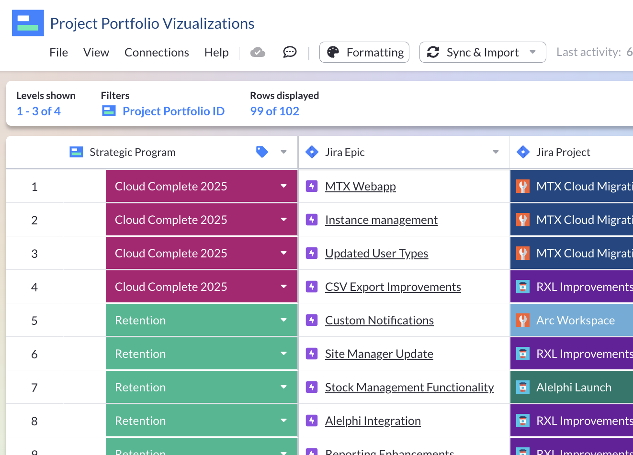Viewport: 633px width, 455px height.
Task: Click the epic icon beside Instance management
Action: [x=312, y=220]
